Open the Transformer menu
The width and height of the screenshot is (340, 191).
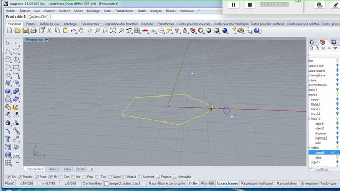(x=124, y=11)
